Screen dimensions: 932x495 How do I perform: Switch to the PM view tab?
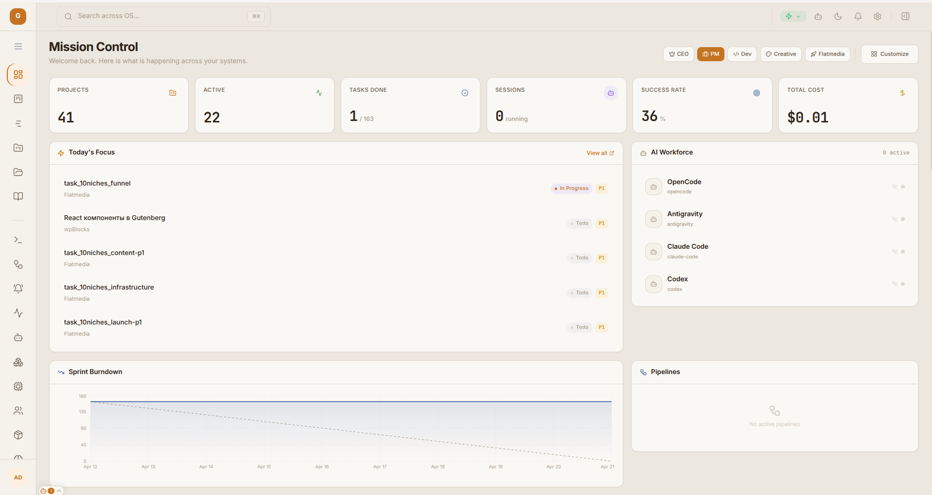711,54
